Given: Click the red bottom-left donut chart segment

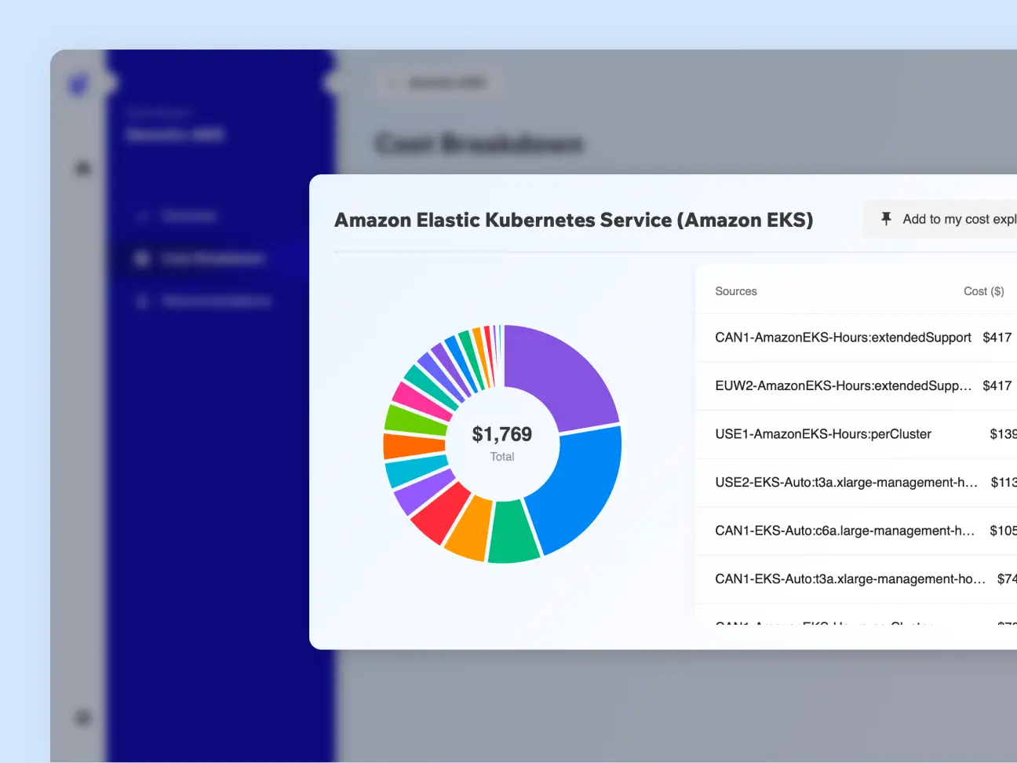Looking at the screenshot, I should 439,512.
